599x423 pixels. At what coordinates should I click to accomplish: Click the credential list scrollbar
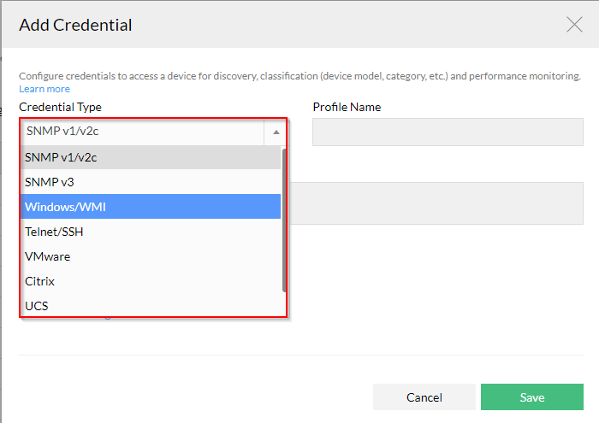coord(284,220)
